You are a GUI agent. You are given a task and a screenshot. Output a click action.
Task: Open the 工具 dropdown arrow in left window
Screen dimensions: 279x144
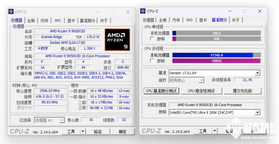click(83, 132)
